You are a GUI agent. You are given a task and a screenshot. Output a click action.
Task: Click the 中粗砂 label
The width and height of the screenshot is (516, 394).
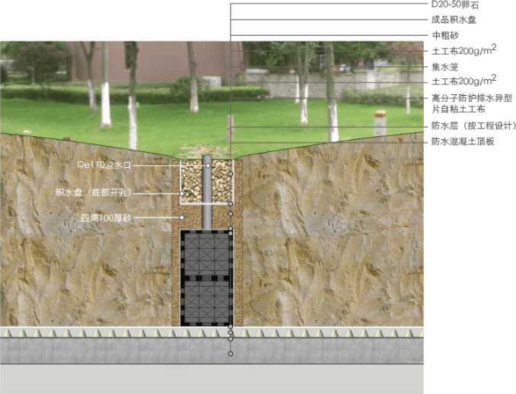tap(445, 36)
